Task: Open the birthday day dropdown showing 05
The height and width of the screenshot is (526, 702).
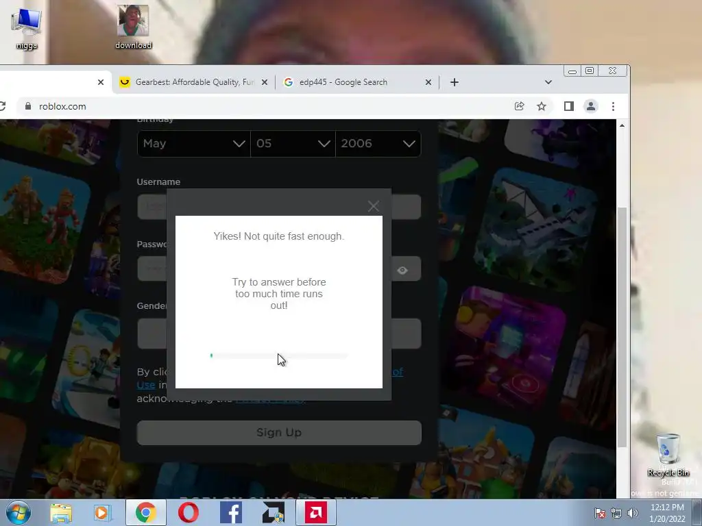Action: pos(293,144)
